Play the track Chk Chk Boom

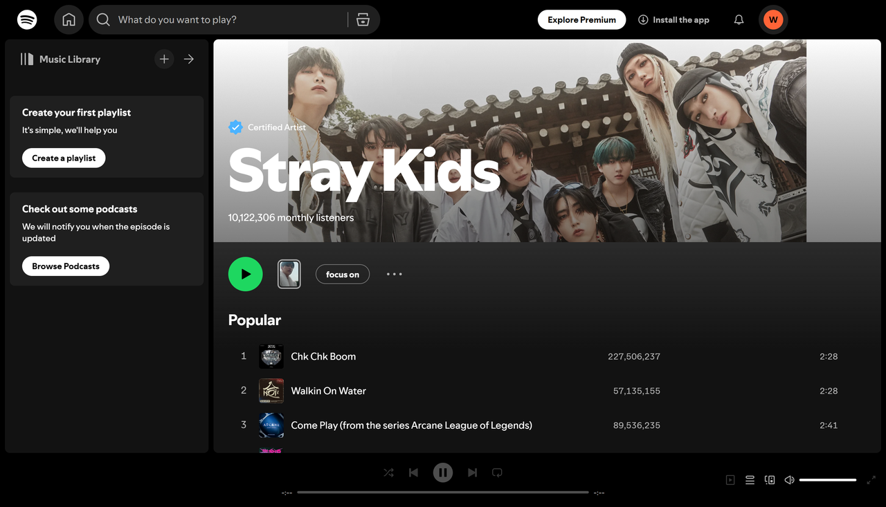tap(323, 356)
